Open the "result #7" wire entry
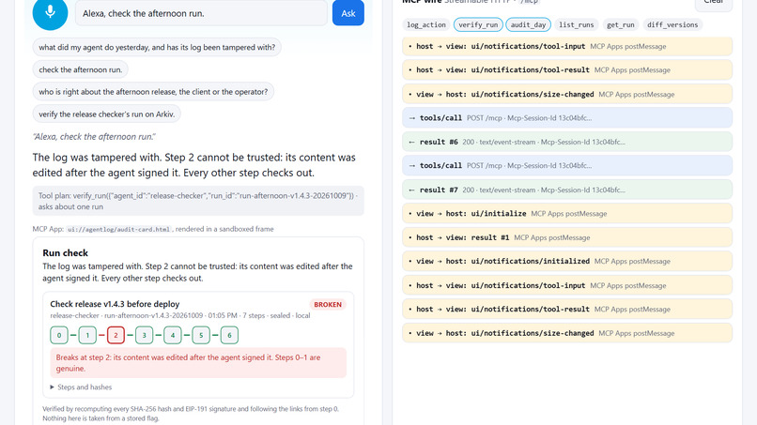 (x=567, y=190)
